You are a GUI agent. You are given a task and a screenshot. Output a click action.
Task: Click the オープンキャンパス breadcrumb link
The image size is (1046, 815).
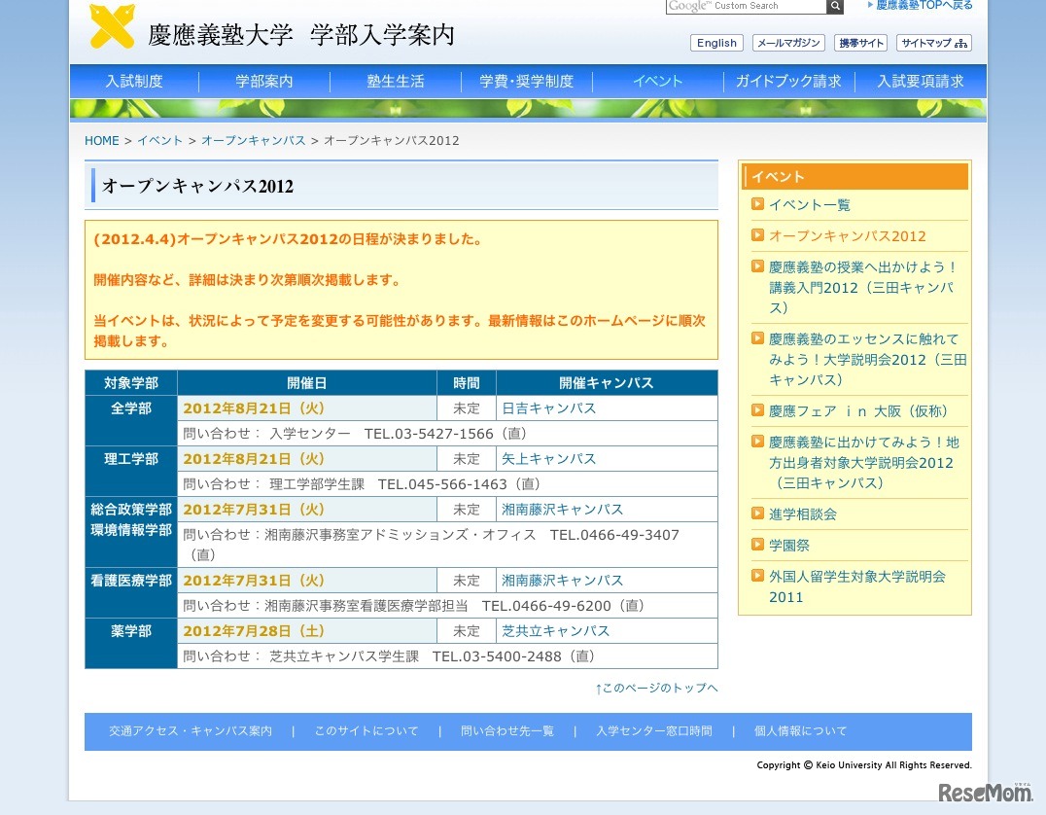click(x=254, y=141)
